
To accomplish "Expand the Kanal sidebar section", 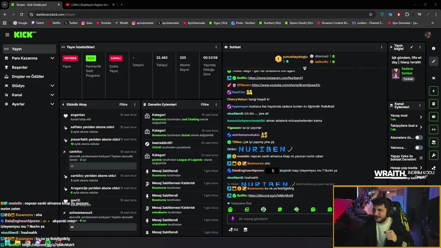I will click(x=52, y=95).
